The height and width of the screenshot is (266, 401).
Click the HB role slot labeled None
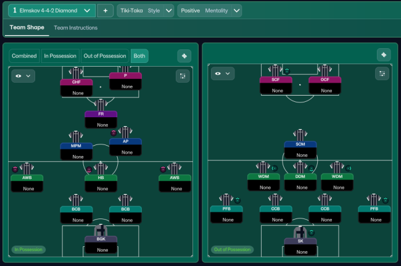(101, 187)
